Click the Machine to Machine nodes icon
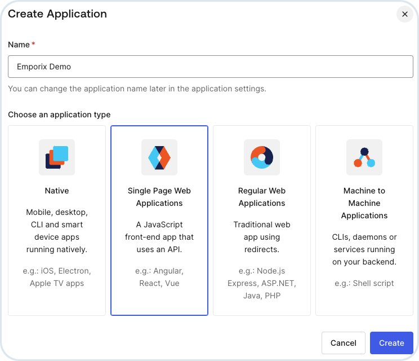 (x=364, y=157)
